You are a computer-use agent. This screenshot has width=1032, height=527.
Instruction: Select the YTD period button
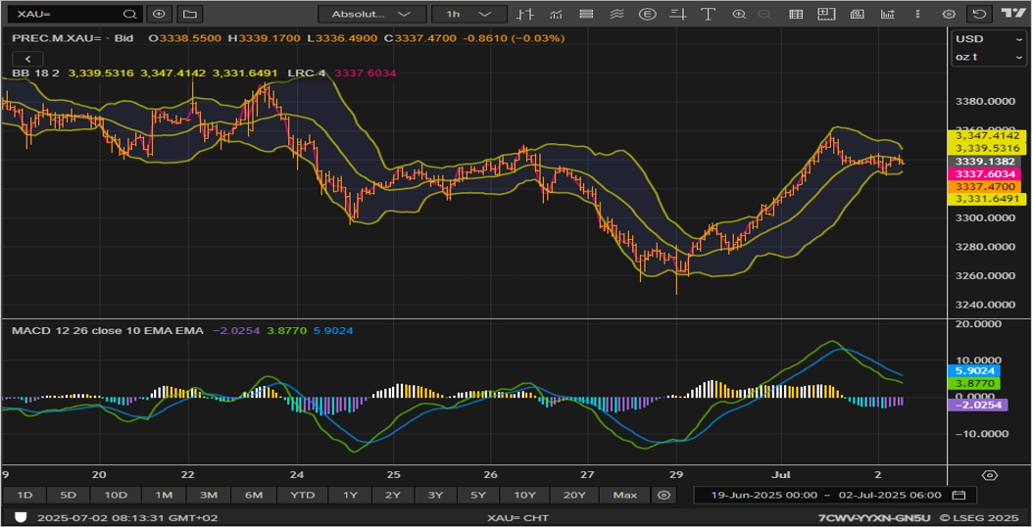[x=303, y=495]
